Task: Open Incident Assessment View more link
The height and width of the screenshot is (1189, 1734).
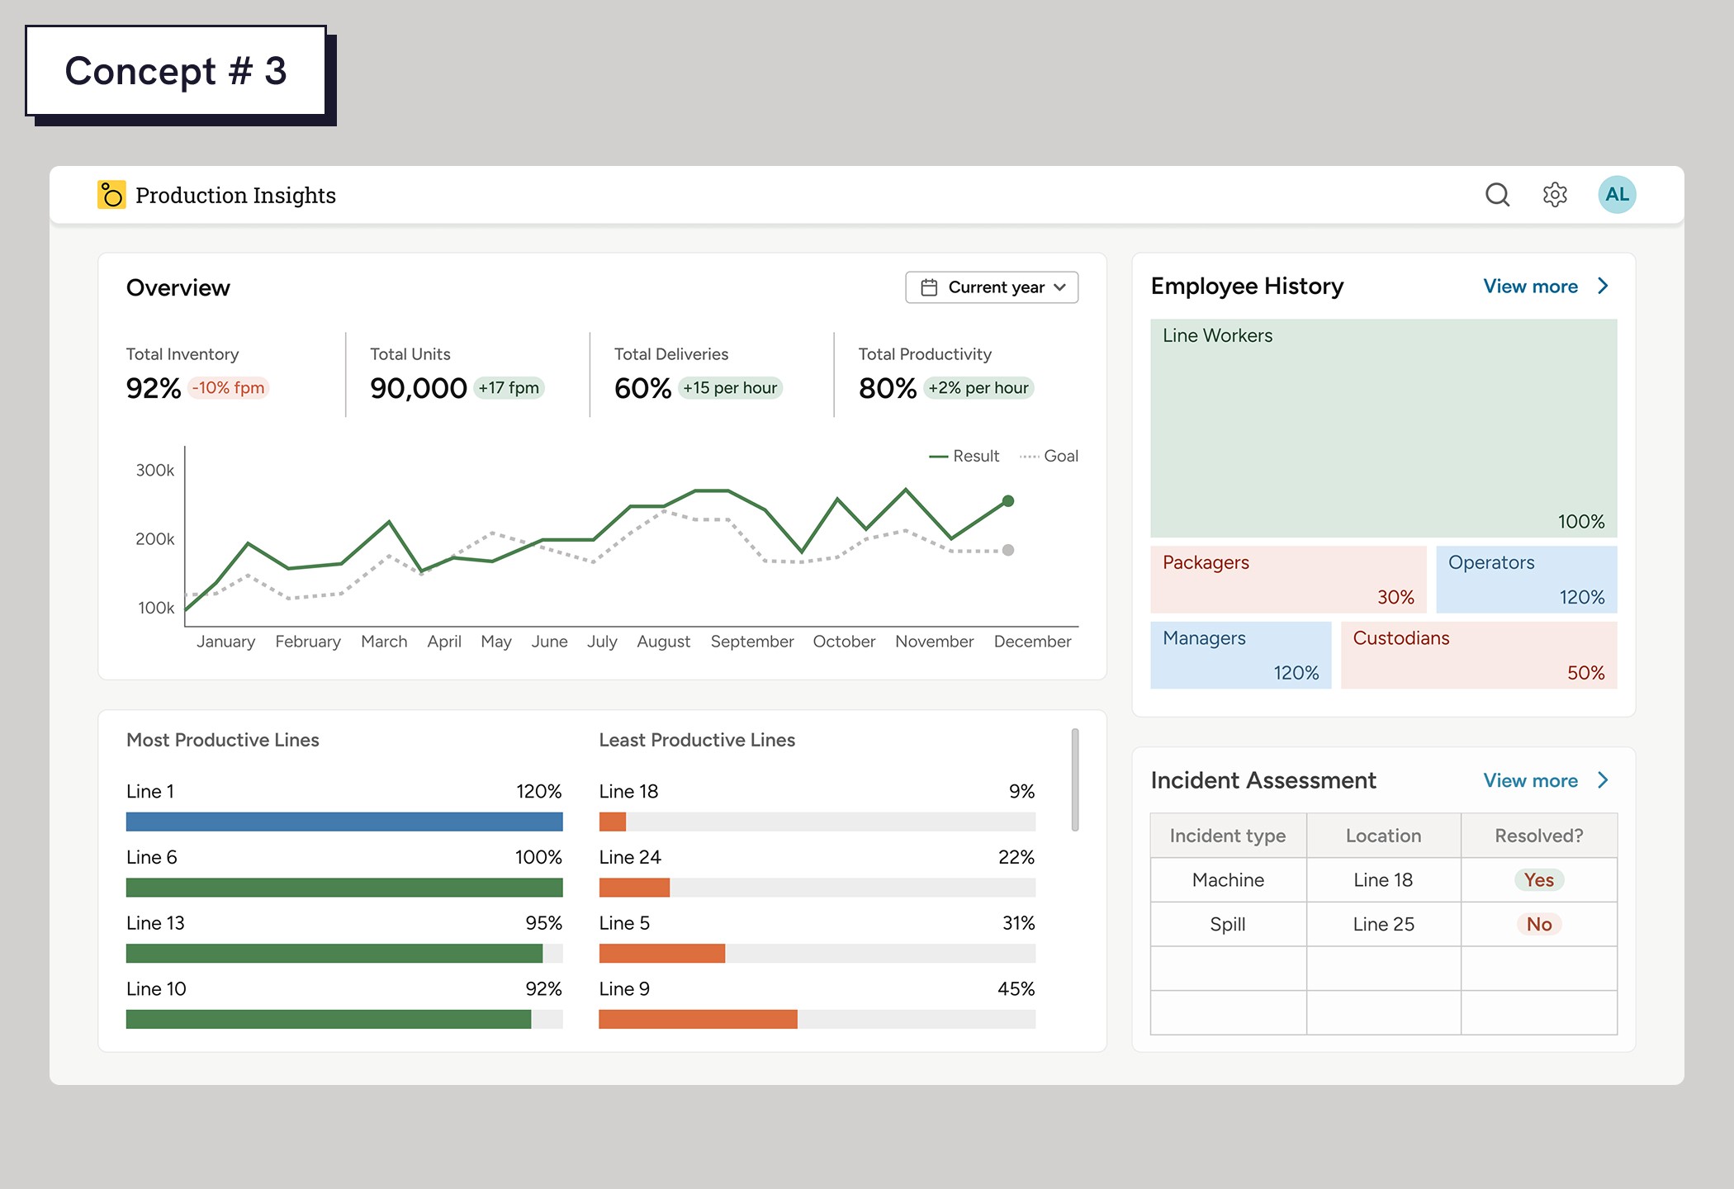Action: point(1530,781)
